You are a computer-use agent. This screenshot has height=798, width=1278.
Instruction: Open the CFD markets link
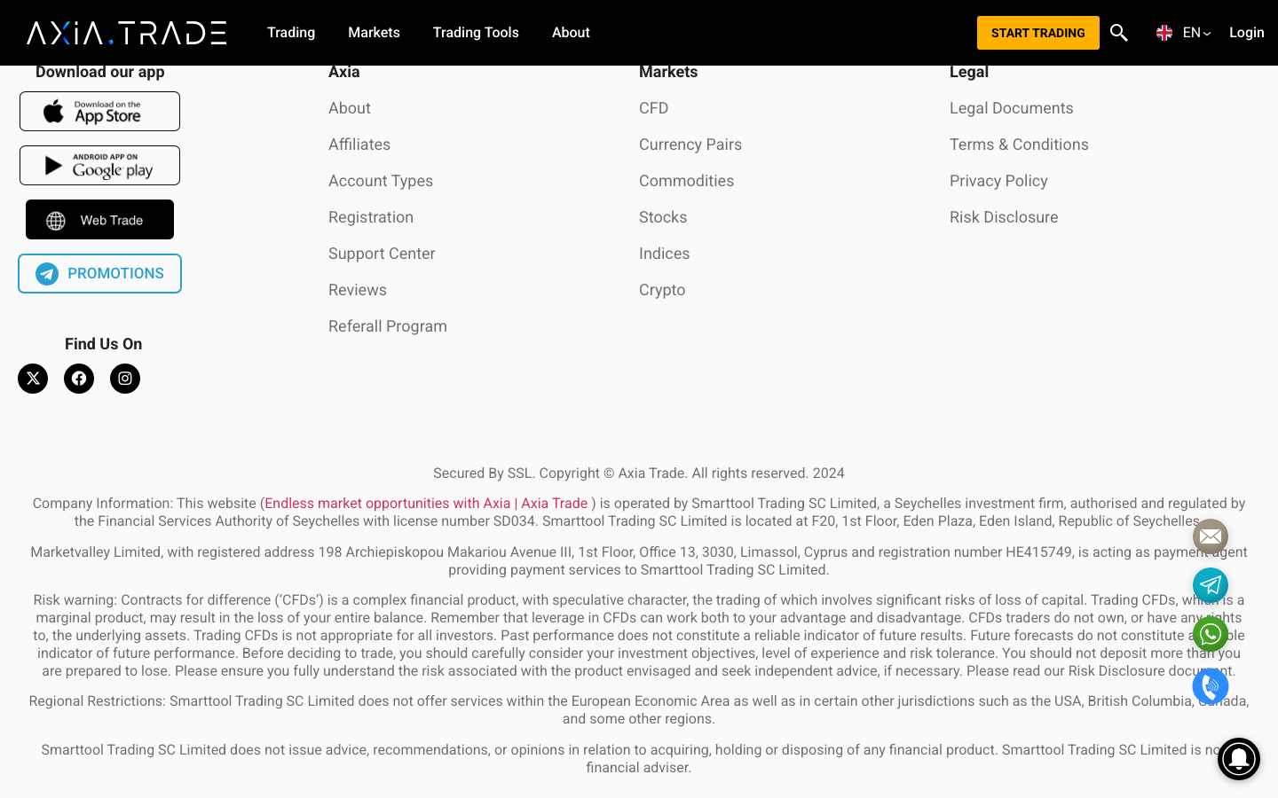coord(654,108)
